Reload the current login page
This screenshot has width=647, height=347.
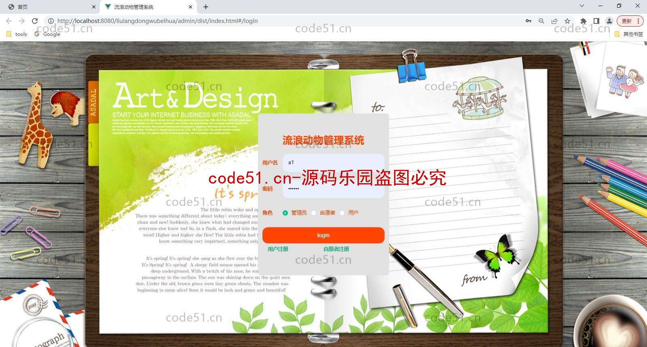click(35, 21)
